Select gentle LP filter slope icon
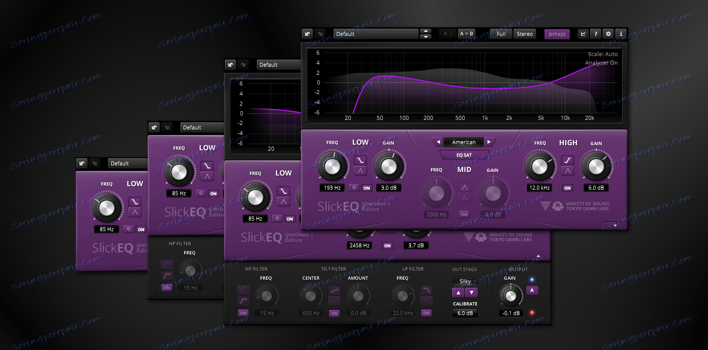Screen dimensions: 708x350 (x=427, y=301)
